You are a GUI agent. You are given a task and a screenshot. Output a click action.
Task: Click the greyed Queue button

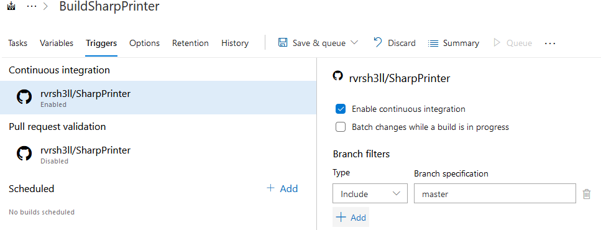513,43
